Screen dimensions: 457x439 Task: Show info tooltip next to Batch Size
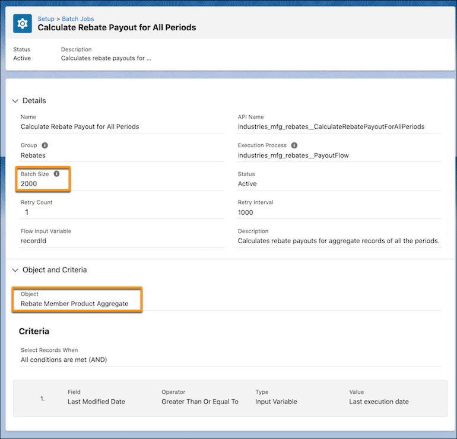click(56, 174)
